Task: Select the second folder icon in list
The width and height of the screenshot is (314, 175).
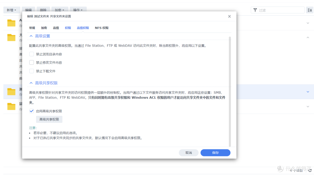Action: pyautogui.click(x=11, y=38)
